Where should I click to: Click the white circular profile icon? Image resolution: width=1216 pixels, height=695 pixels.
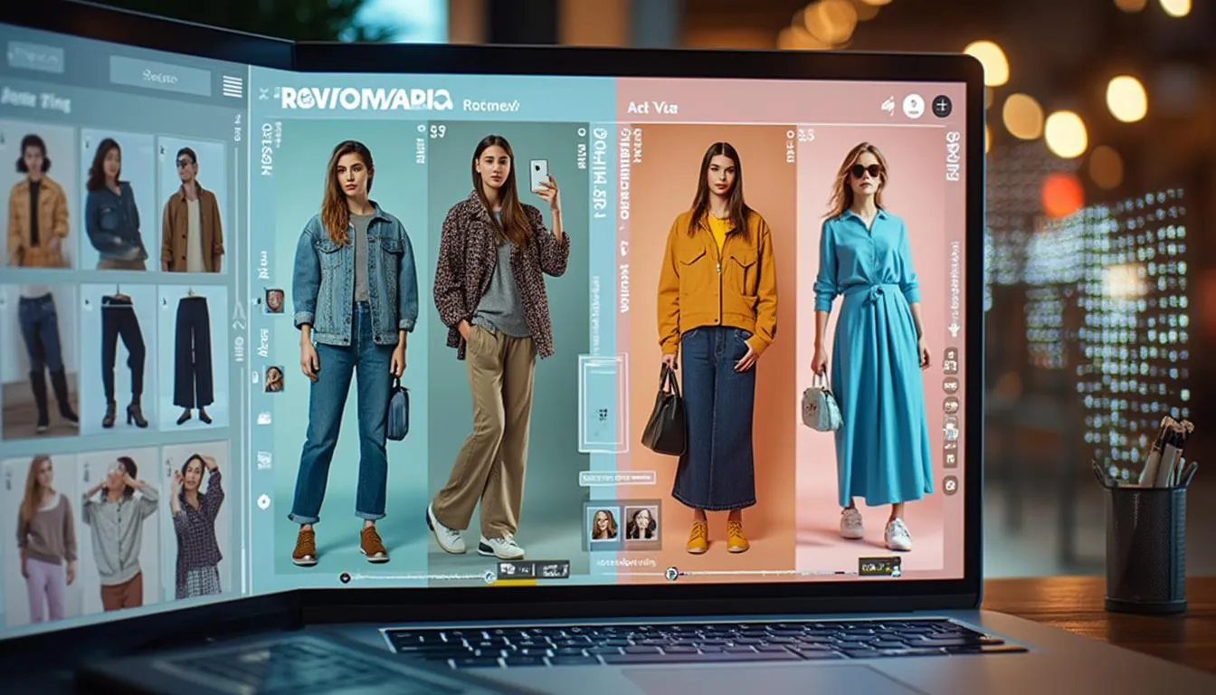(x=913, y=106)
